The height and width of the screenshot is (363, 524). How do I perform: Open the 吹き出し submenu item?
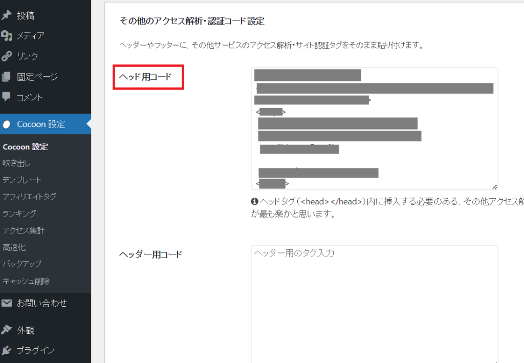(x=16, y=163)
